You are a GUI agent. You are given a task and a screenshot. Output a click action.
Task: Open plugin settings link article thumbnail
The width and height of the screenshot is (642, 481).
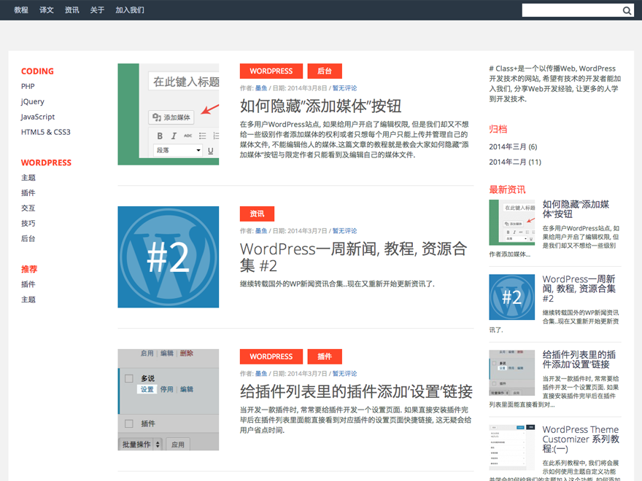[x=169, y=399]
